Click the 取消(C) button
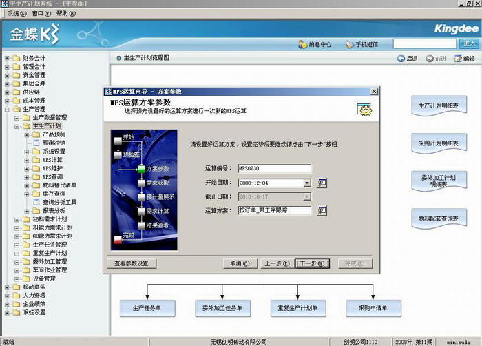482x346 pixels. coord(240,263)
